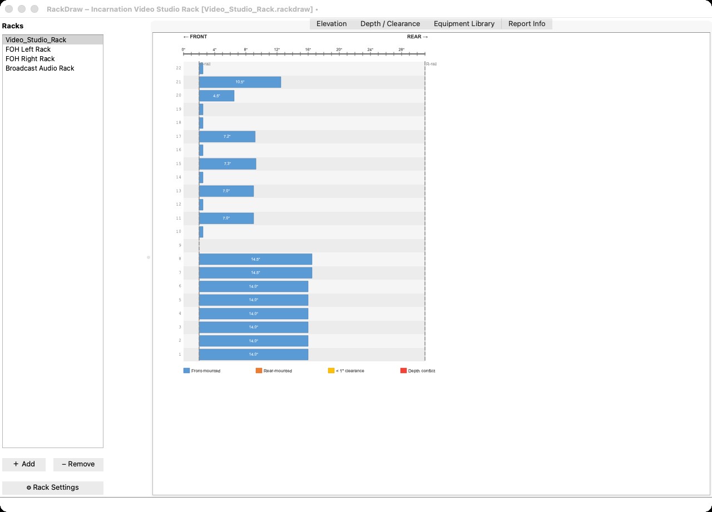This screenshot has width=712, height=512.
Task: Click the Front-mounted blue legend swatch
Action: pyautogui.click(x=186, y=371)
